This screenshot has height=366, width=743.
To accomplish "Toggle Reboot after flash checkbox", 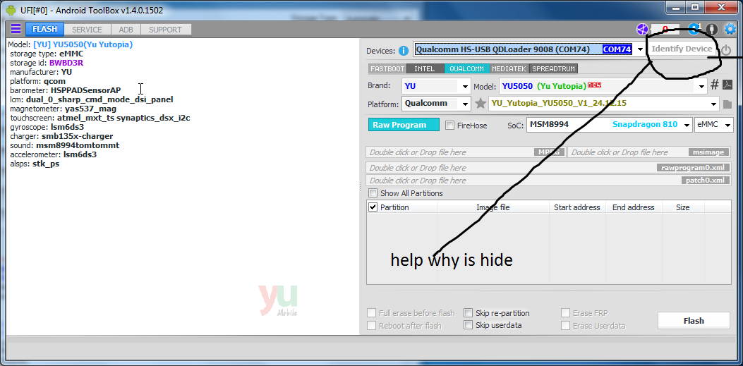I will tap(371, 326).
